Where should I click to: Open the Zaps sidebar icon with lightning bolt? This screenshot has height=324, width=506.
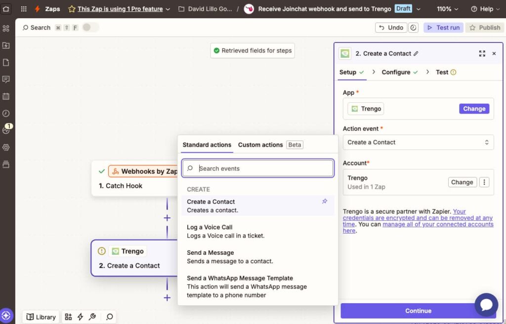click(x=6, y=45)
